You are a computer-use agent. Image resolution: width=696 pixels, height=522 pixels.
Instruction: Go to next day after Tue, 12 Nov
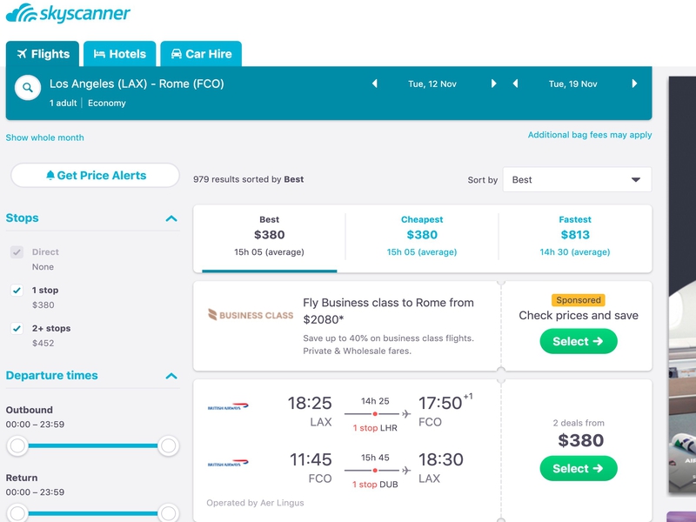point(493,84)
